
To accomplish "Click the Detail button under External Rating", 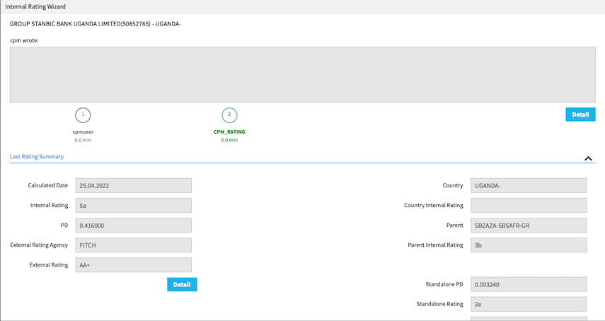I will pos(182,284).
